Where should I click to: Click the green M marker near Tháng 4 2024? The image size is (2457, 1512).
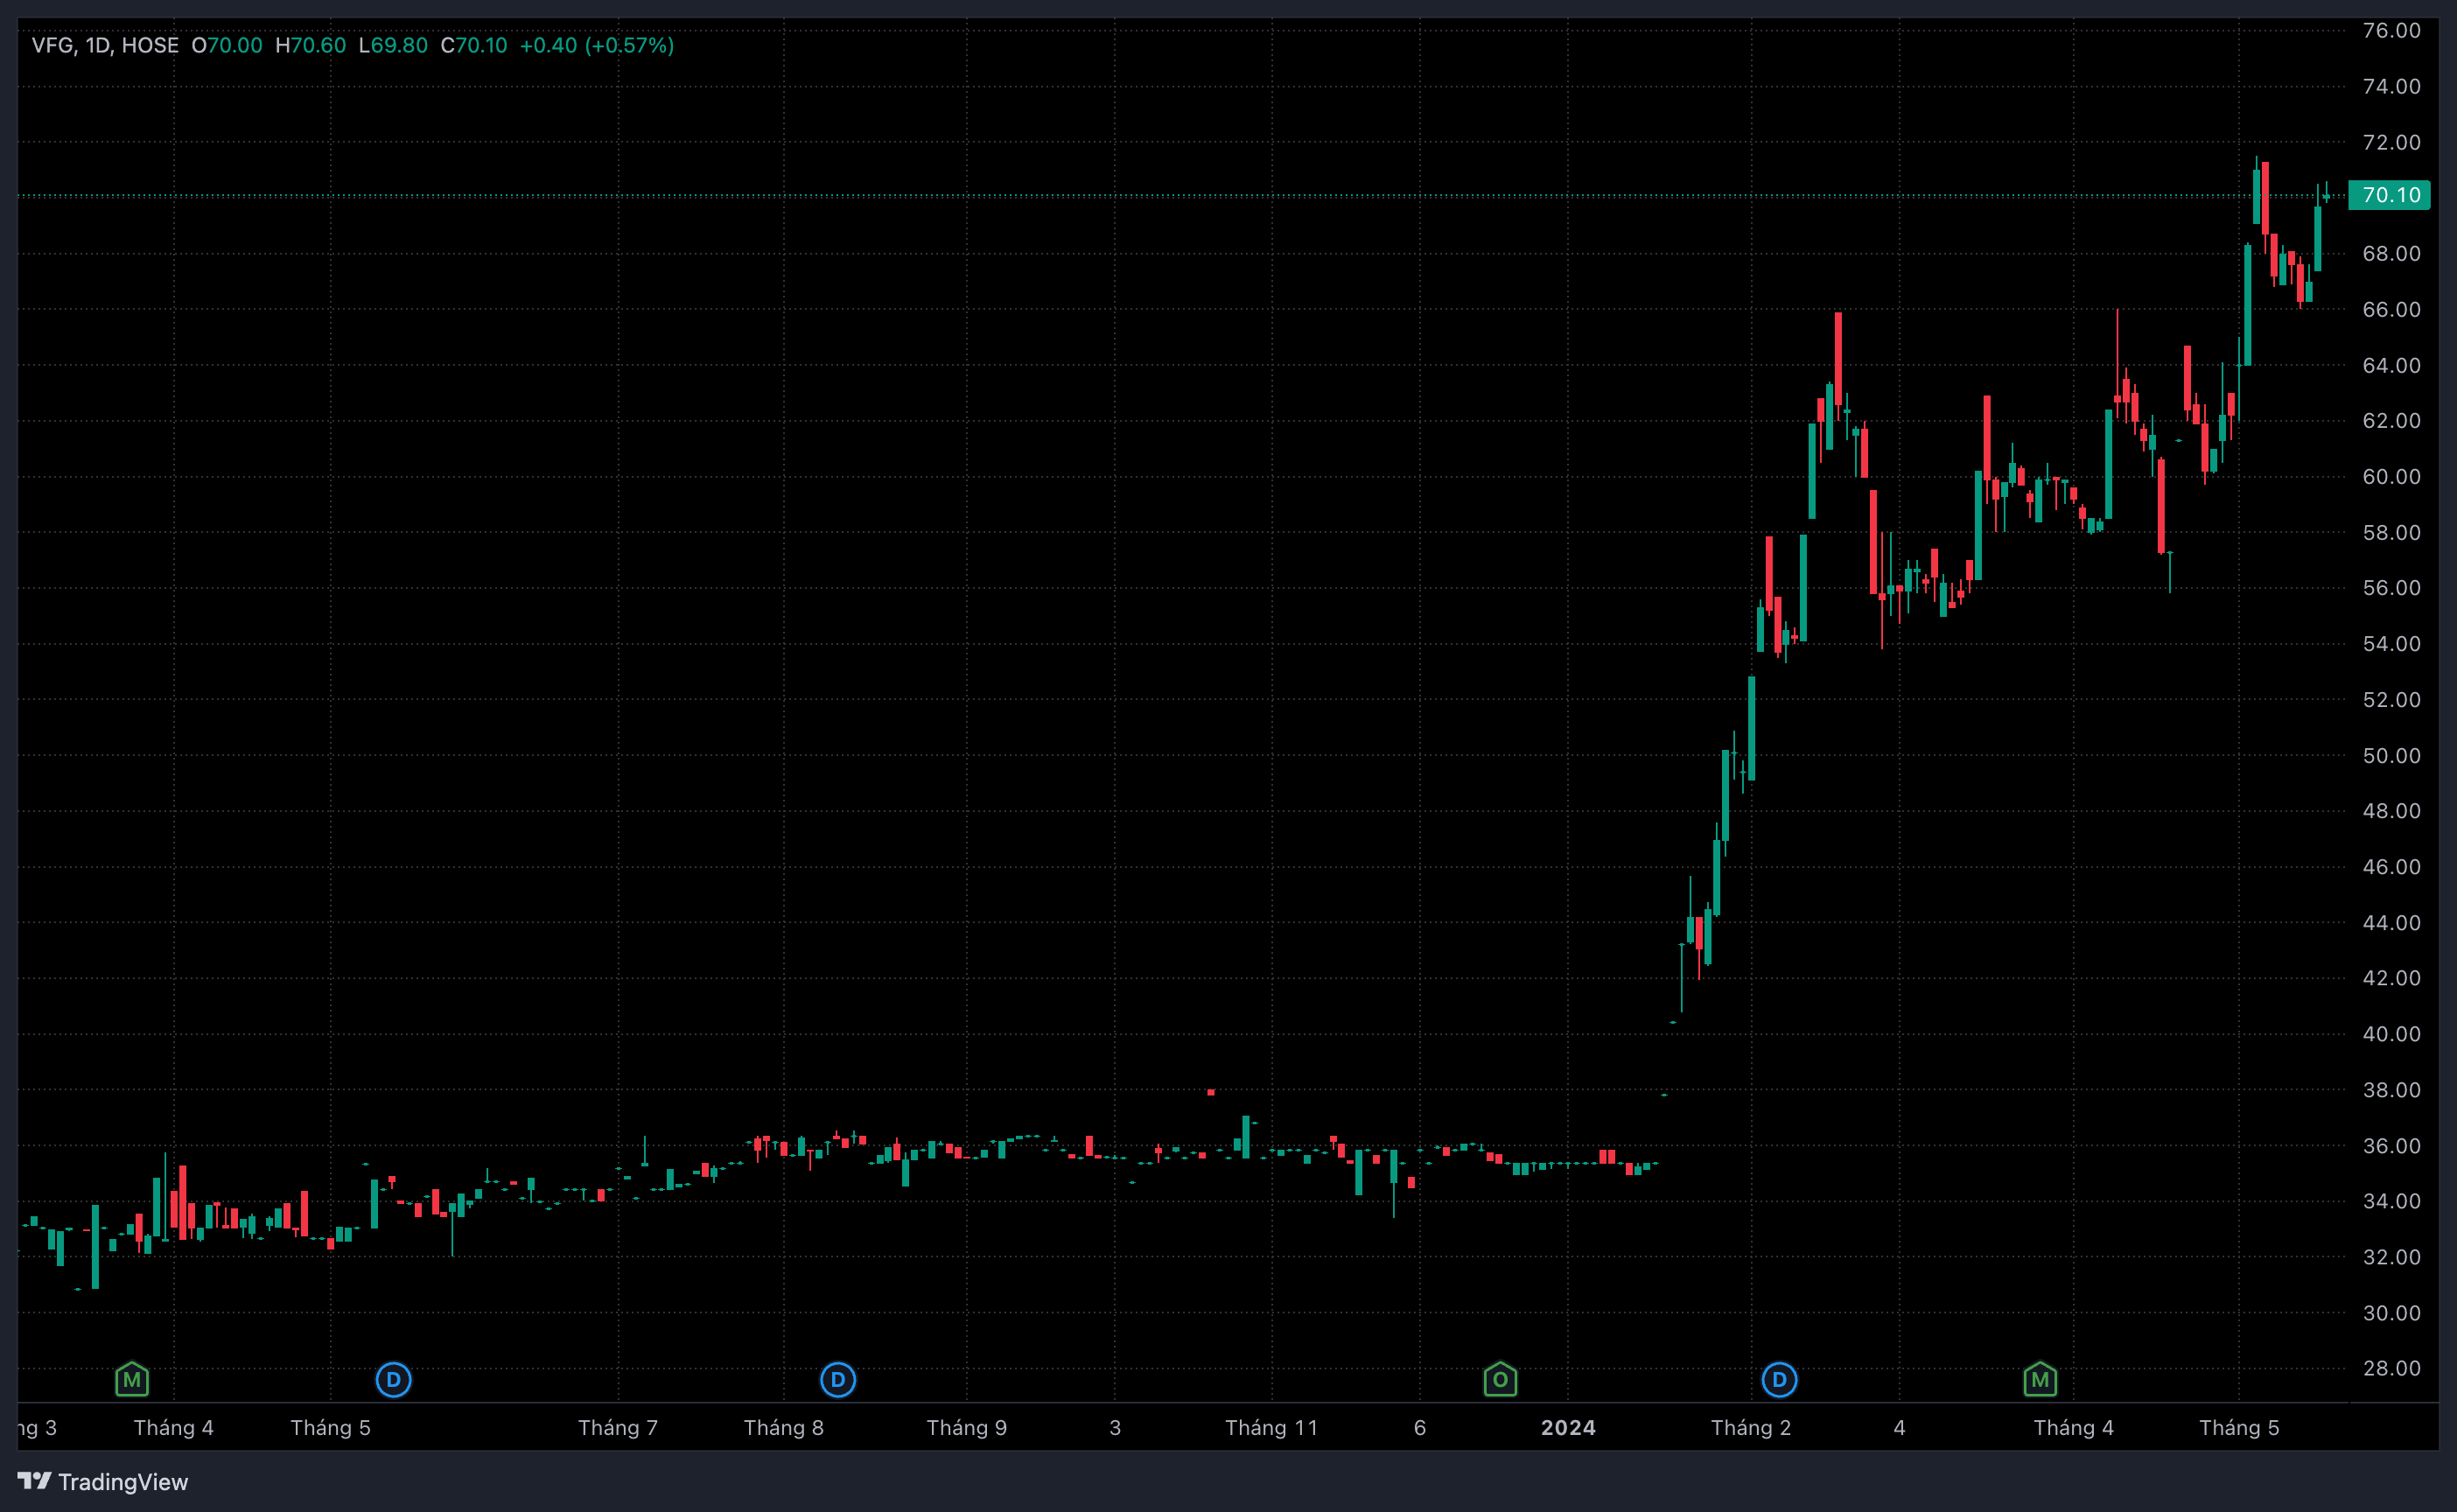[2040, 1380]
